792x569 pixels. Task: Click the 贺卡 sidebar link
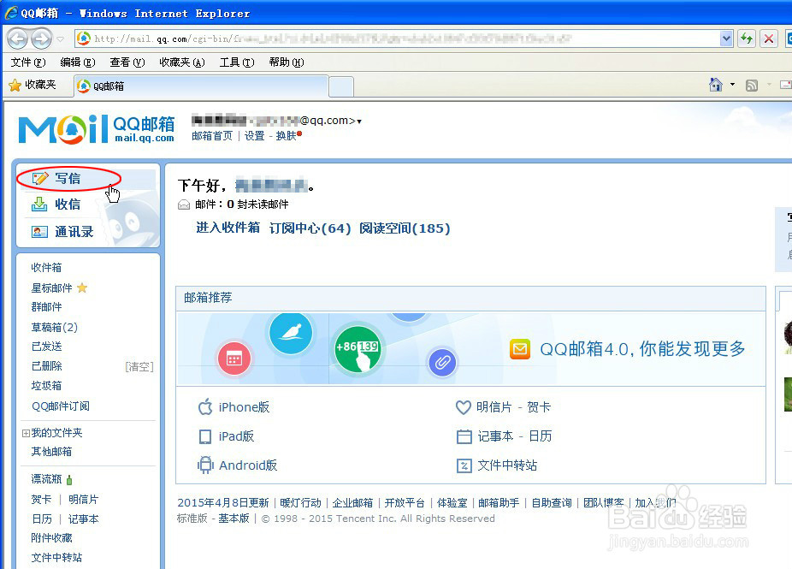click(41, 499)
